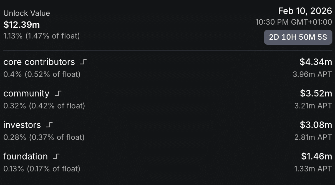Click the 10:30 PM GMT+01:00 time

click(x=294, y=22)
